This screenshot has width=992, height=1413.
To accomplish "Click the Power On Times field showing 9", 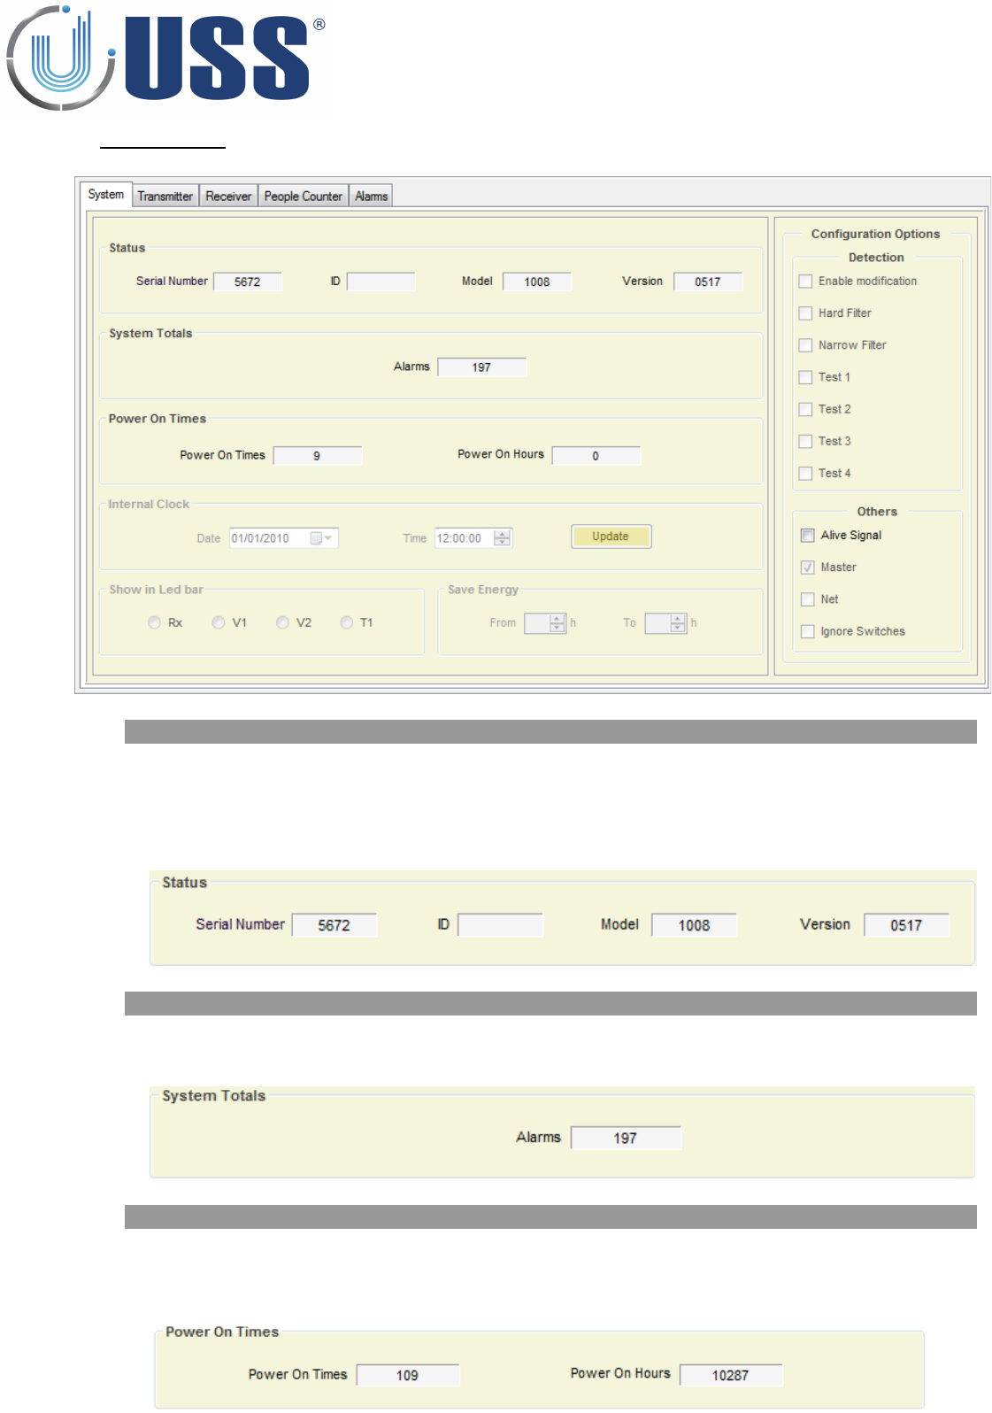I will [318, 456].
